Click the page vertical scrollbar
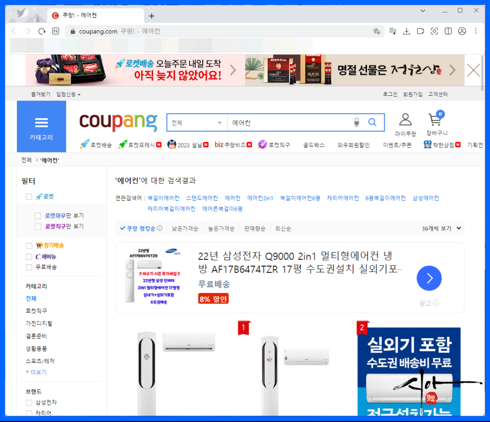The width and height of the screenshot is (490, 422). coord(482,74)
